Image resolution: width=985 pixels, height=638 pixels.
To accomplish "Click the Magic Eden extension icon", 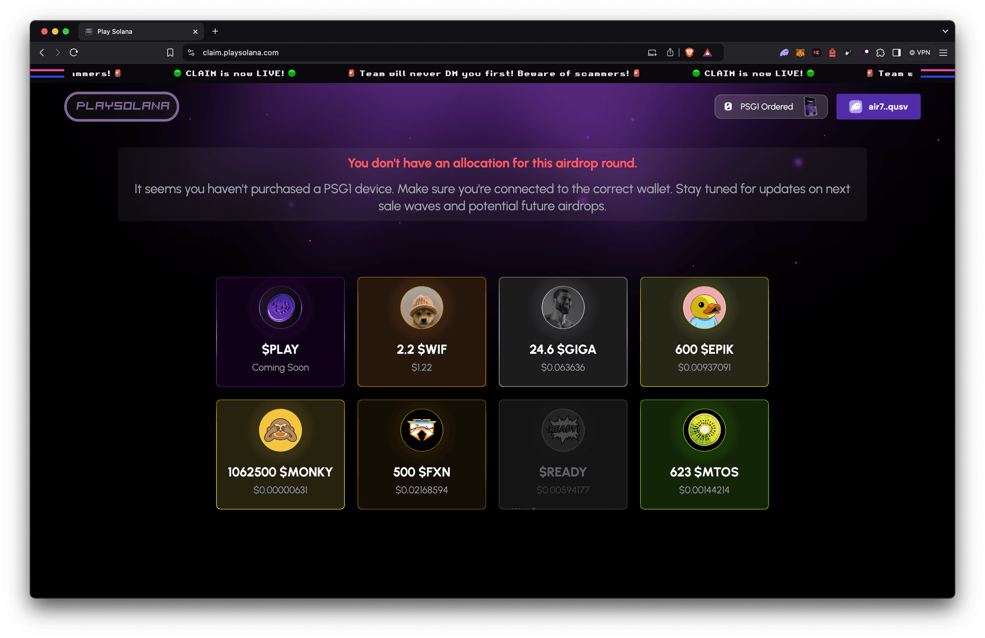I will 816,52.
